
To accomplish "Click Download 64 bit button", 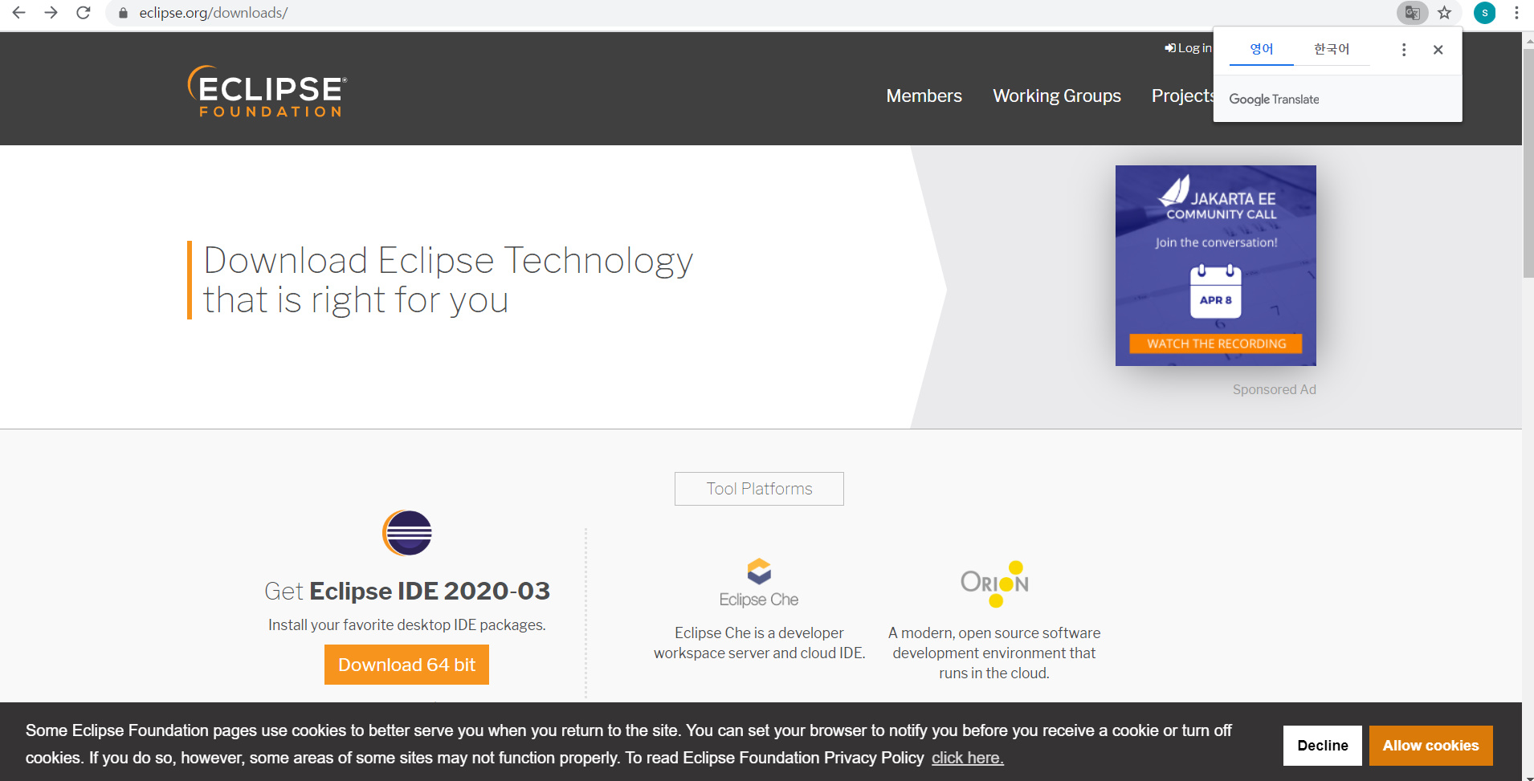I will tap(406, 665).
